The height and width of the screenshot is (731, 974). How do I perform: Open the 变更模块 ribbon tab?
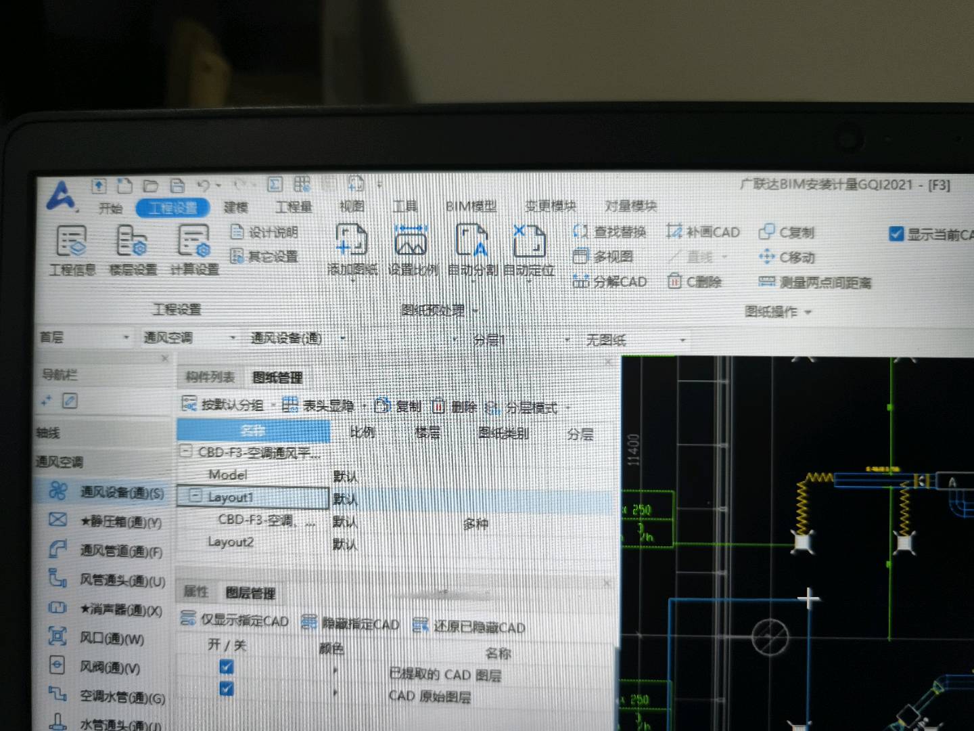(x=551, y=206)
